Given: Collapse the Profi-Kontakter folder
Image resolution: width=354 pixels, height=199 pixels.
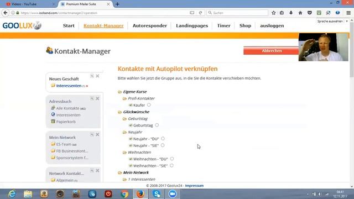Looking at the screenshot, I should [x=124, y=98].
